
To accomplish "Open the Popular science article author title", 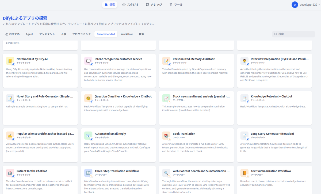I will (x=45, y=133).
